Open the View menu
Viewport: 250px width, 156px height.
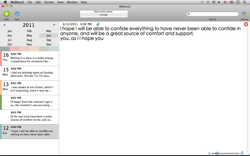60,2
